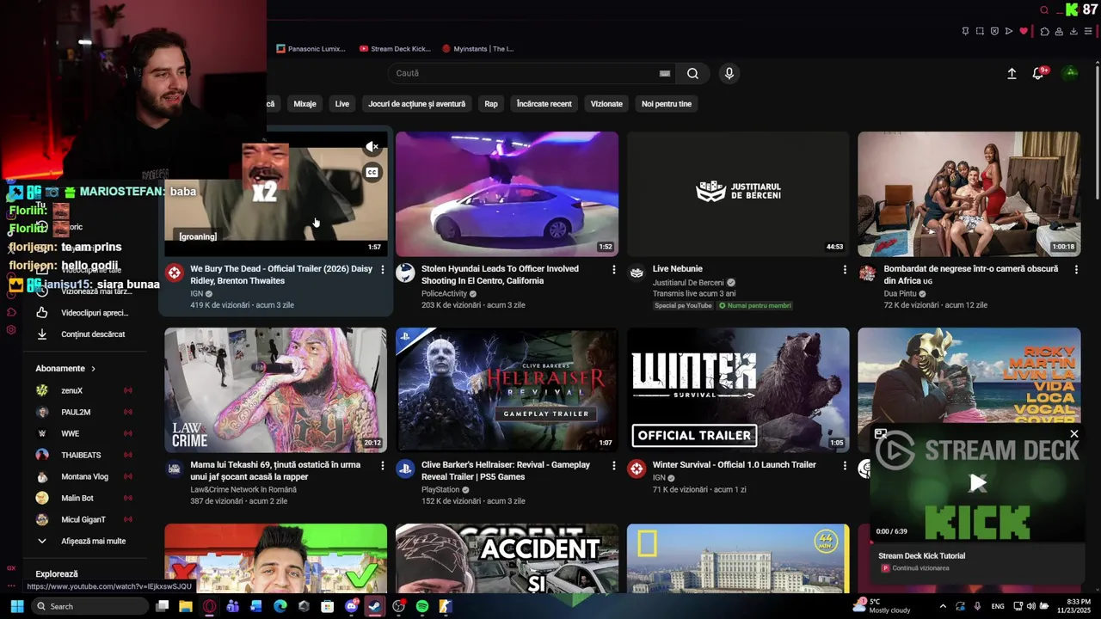The height and width of the screenshot is (619, 1101).
Task: Select the Vizionate filter chip
Action: tap(606, 104)
